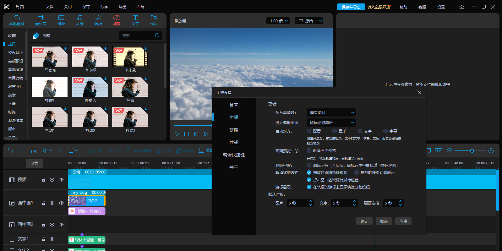The image size is (502, 251).
Task: Enable 字幕 auto-align option
Action: [x=385, y=131]
